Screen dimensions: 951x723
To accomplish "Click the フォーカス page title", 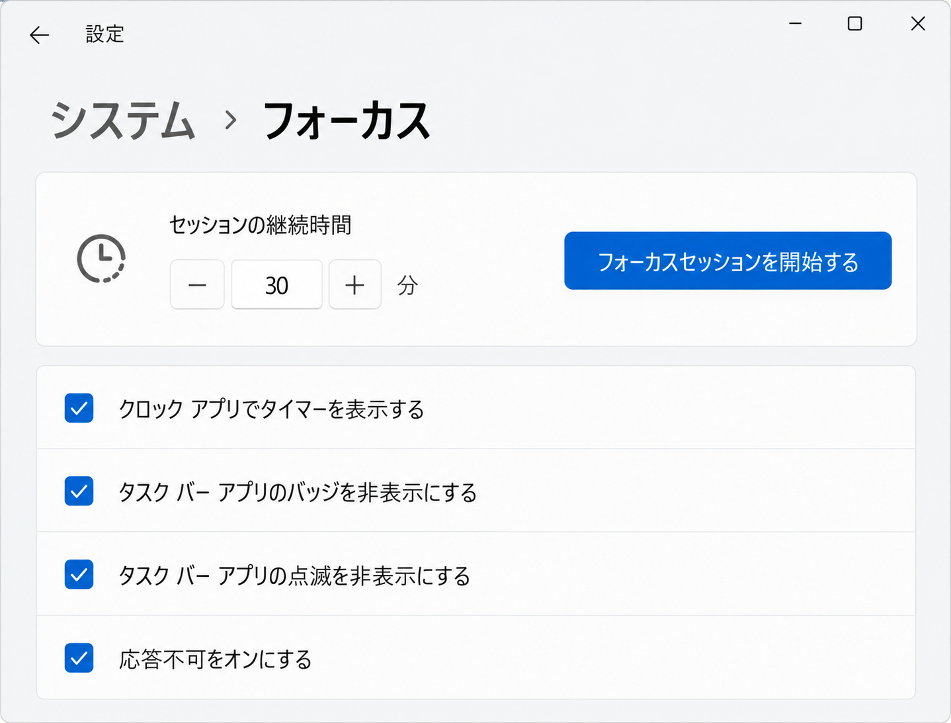I will 347,121.
